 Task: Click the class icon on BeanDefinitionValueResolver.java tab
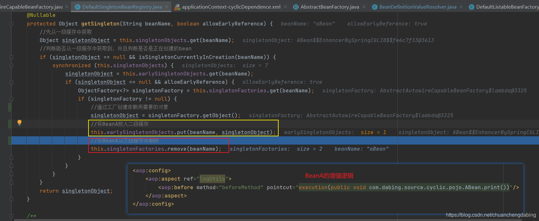point(375,7)
